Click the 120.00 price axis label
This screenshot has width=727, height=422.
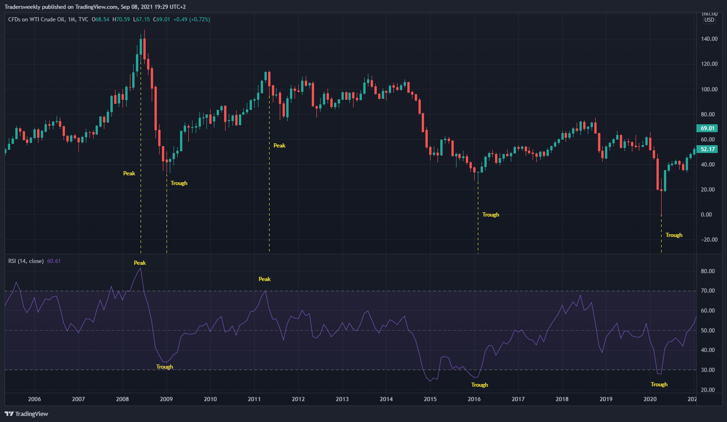click(709, 64)
